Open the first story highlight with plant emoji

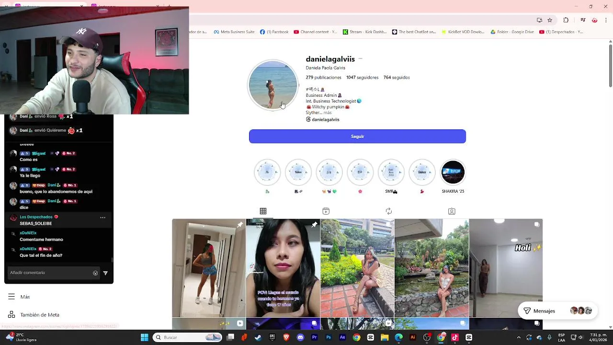point(267,172)
